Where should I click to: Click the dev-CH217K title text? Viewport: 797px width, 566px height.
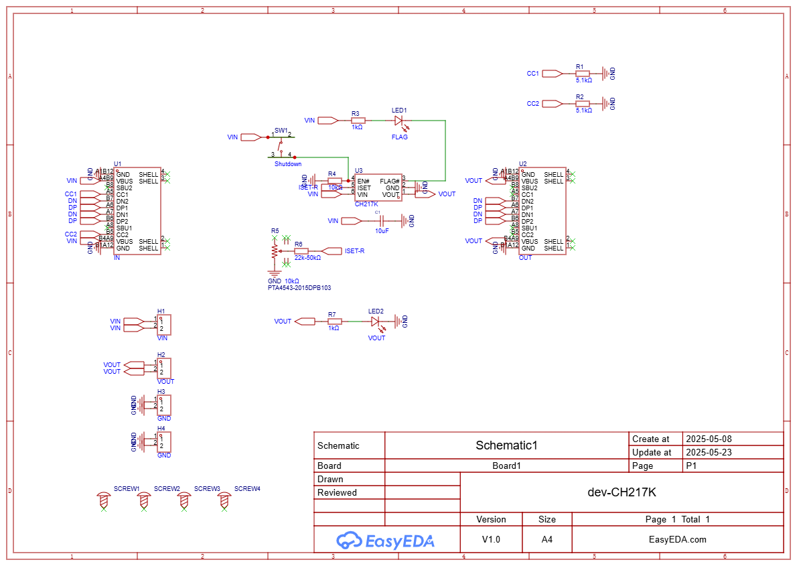(x=622, y=492)
